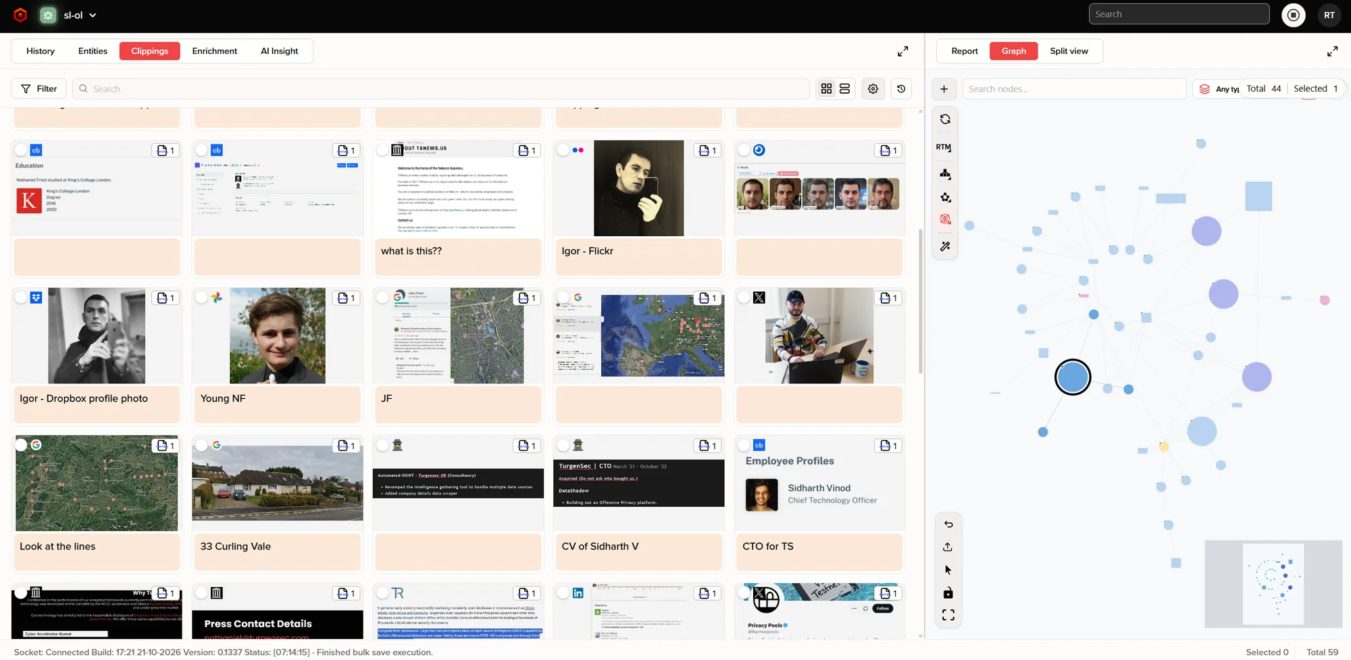Expand the graph panel to fullscreen

click(x=1332, y=51)
